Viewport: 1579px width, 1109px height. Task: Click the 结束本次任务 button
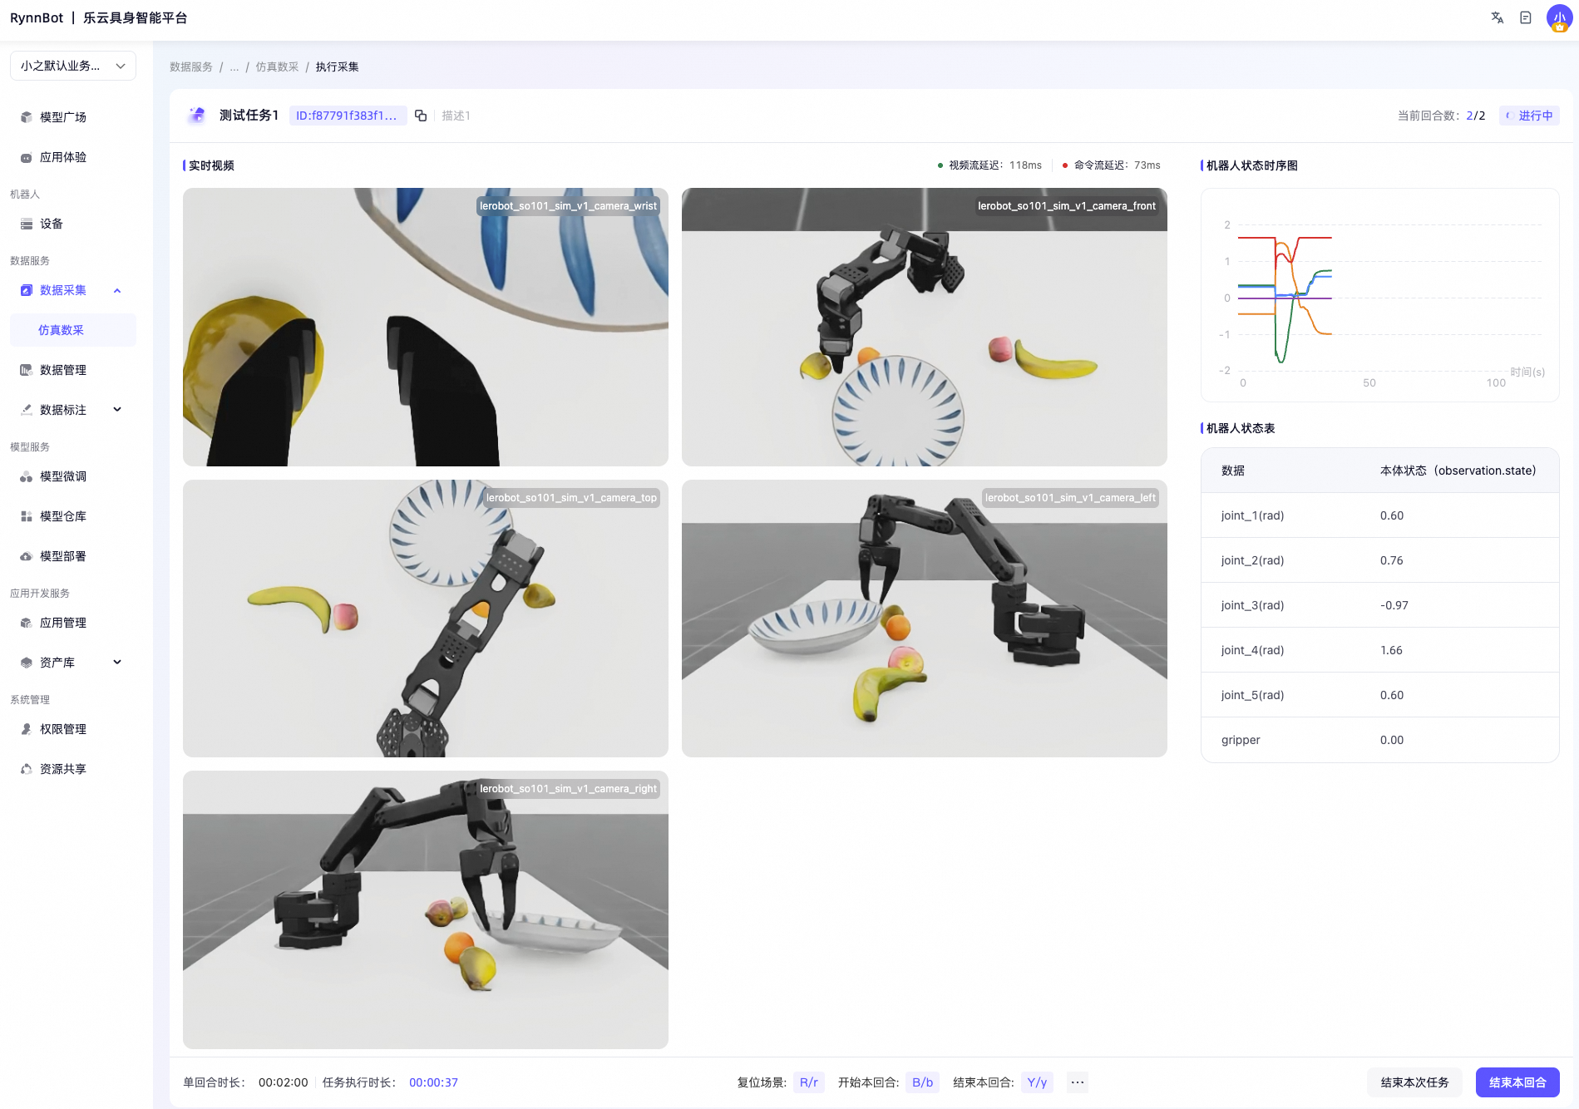1414,1082
